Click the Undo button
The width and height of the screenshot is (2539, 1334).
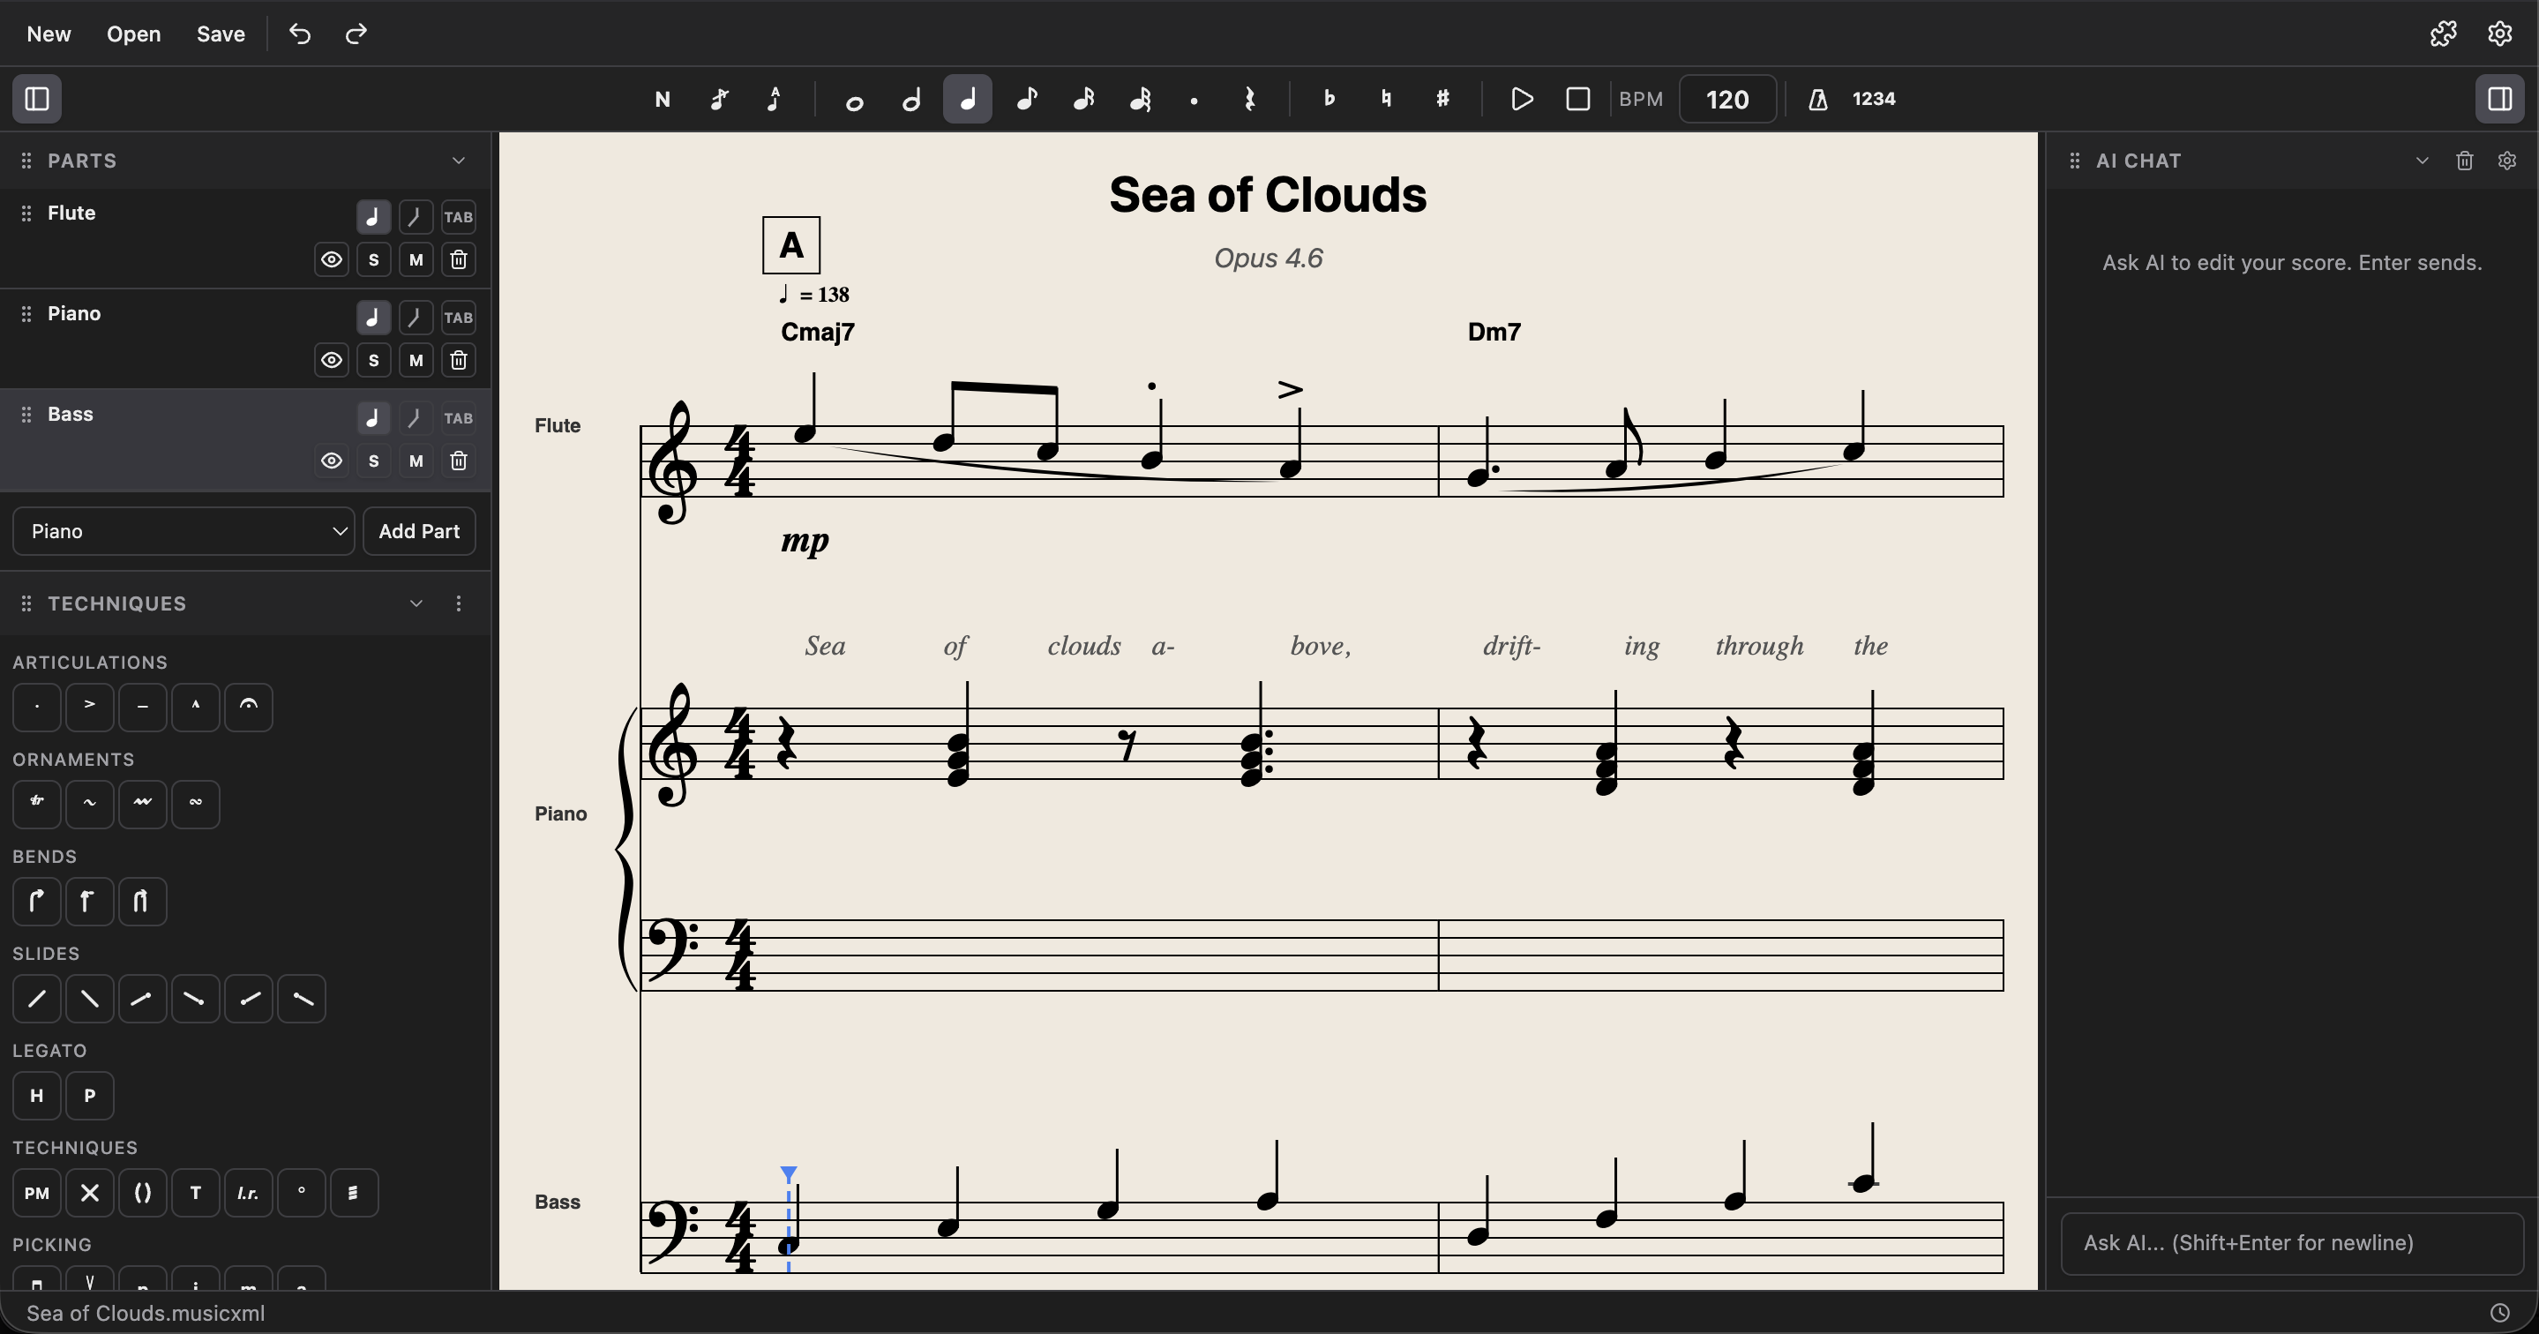(300, 34)
